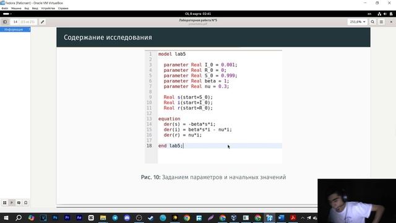The image size is (396, 223).
Task: Open the Windows Start menu
Action: pos(6,217)
